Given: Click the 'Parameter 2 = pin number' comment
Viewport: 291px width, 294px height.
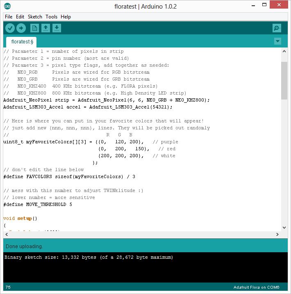Looking at the screenshot, I should (66, 58).
